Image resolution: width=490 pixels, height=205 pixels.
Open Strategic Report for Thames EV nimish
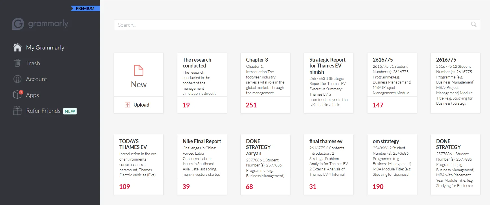pos(329,82)
